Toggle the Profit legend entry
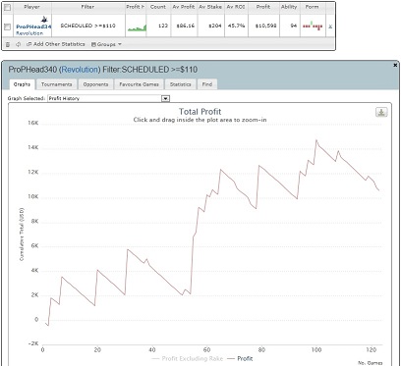Viewport: 401px width, 366px height. 241,358
